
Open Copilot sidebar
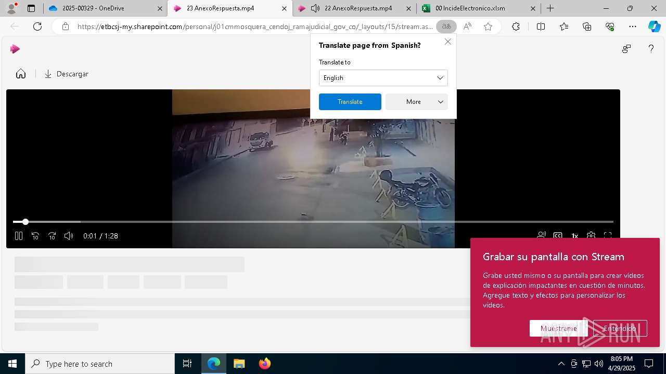tap(654, 26)
